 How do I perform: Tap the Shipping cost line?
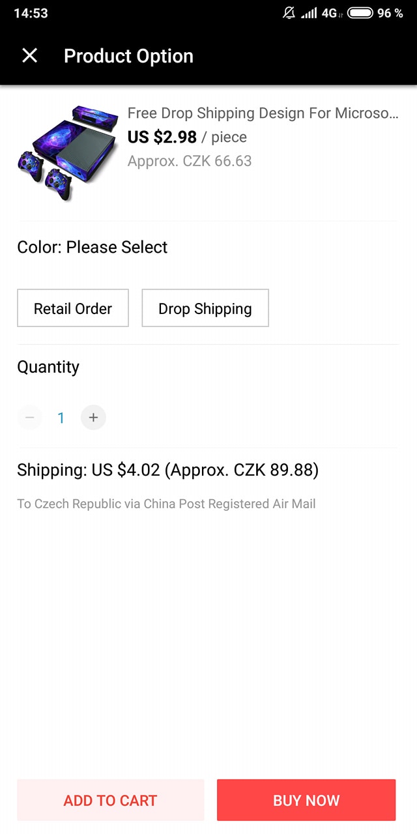[x=168, y=470]
